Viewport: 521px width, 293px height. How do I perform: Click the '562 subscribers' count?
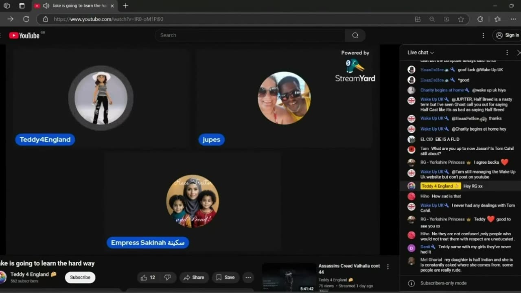click(24, 281)
